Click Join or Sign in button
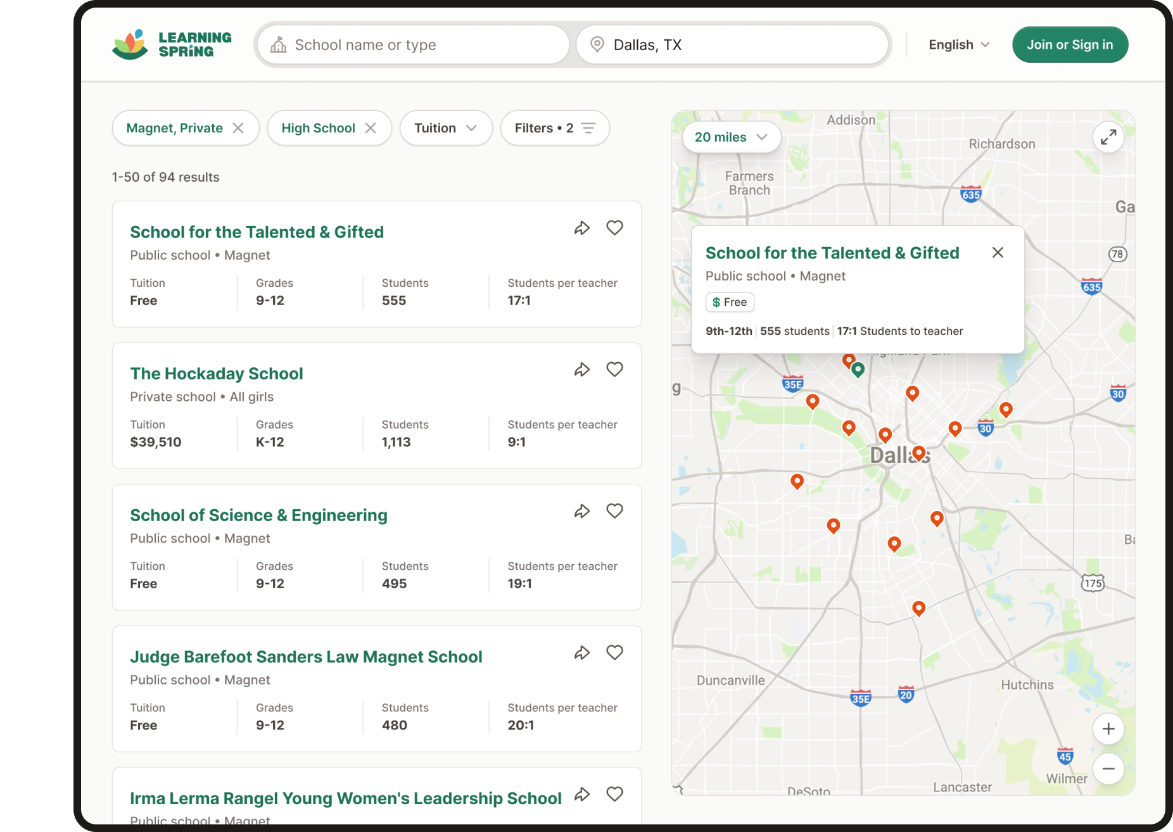The height and width of the screenshot is (832, 1173). coord(1069,45)
